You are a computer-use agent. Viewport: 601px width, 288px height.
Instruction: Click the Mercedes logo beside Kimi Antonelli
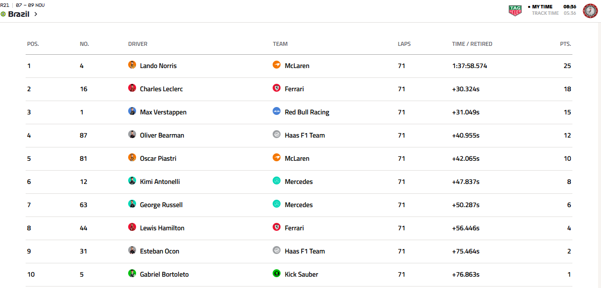[x=277, y=181]
